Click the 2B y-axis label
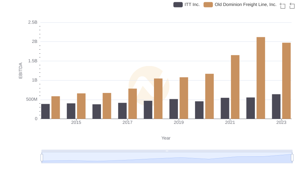 pyautogui.click(x=34, y=41)
